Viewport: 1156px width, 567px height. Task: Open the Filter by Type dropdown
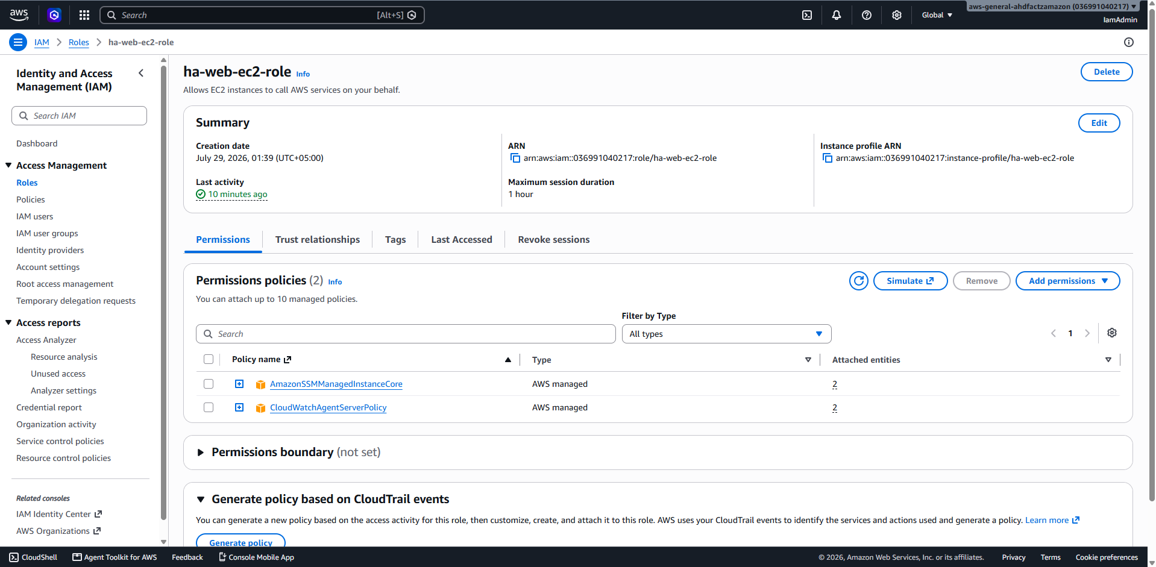pos(726,334)
